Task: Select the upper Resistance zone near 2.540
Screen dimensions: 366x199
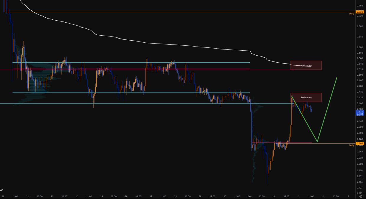Action: pos(306,65)
